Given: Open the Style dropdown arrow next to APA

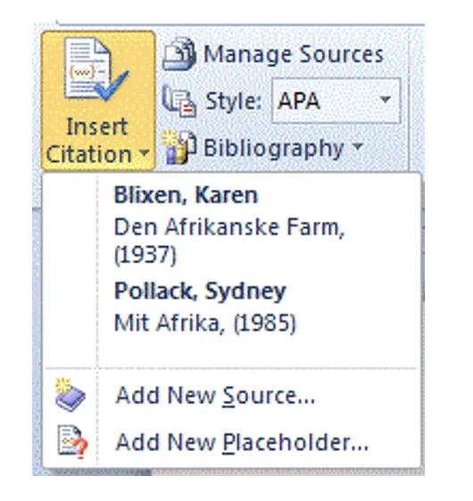Looking at the screenshot, I should click(x=386, y=100).
